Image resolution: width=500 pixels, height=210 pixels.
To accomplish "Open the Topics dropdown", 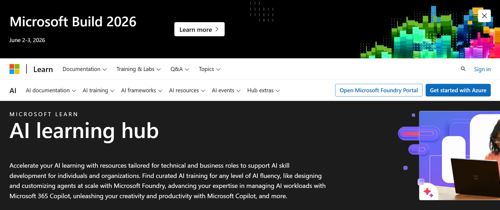I will tap(209, 69).
